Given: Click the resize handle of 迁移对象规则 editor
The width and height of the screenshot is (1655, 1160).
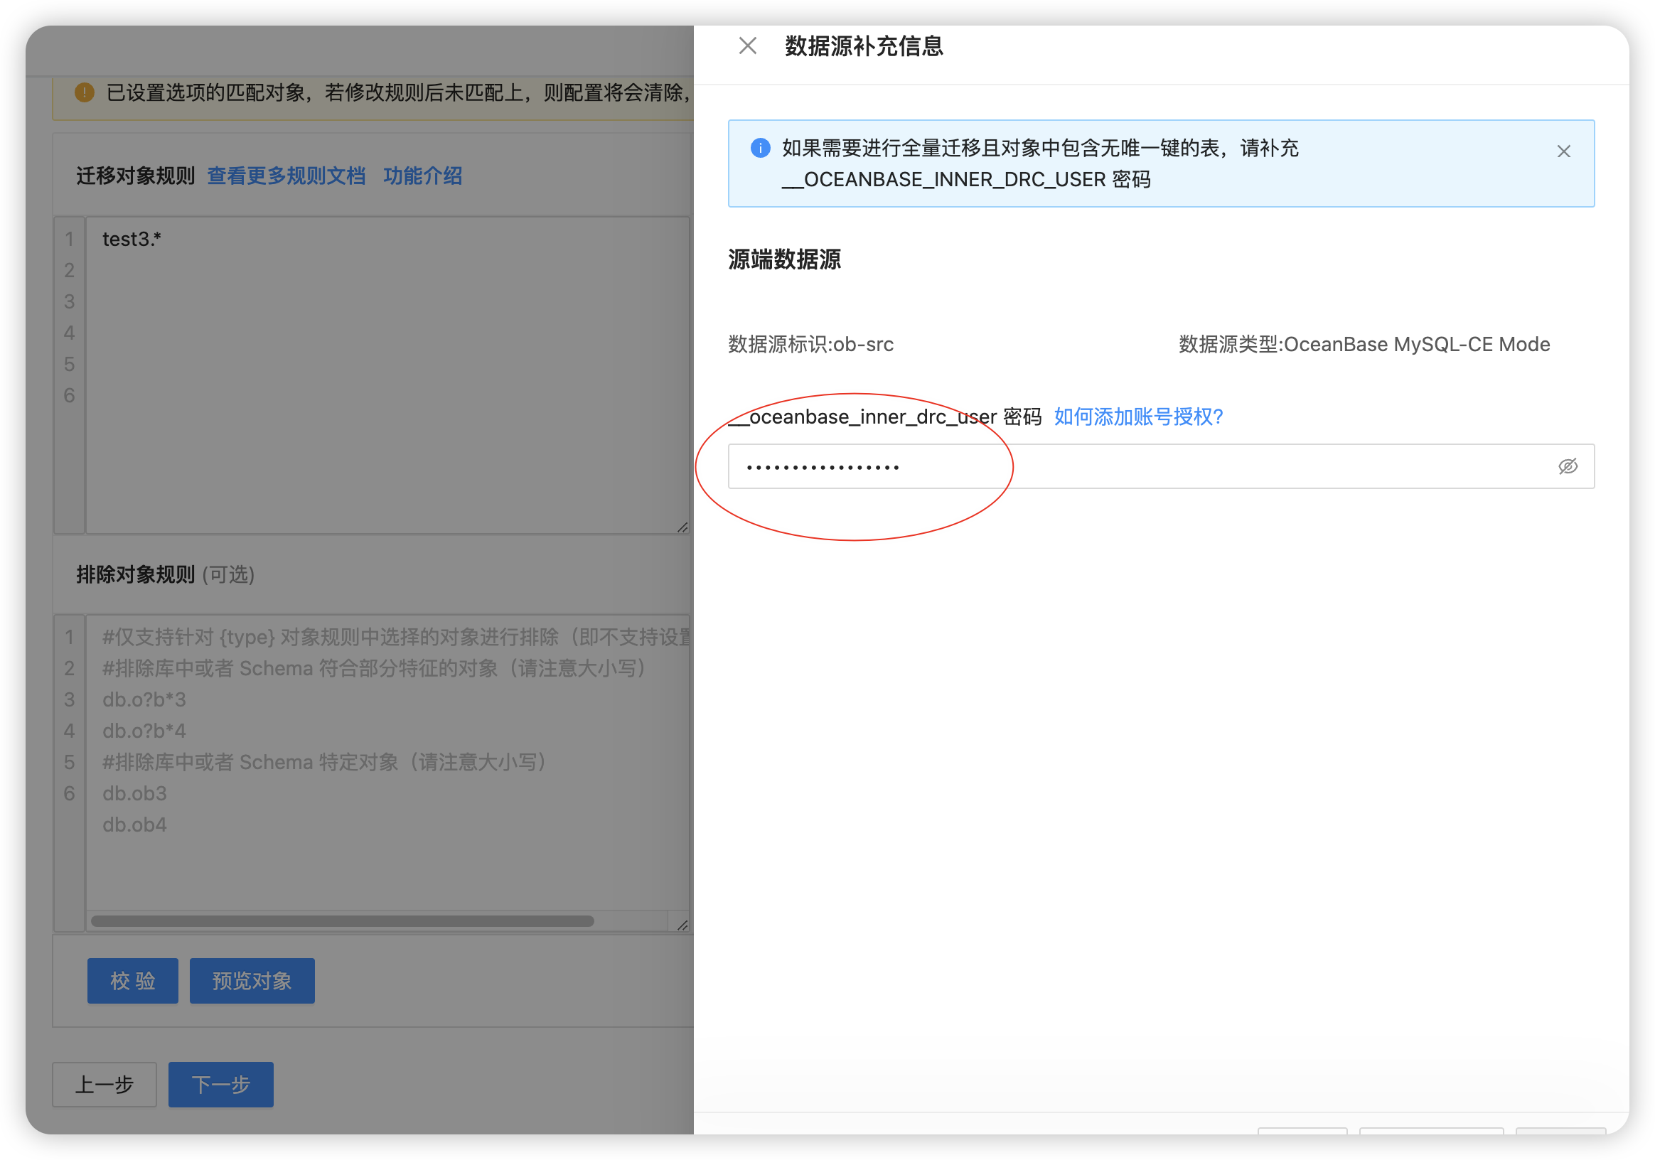Looking at the screenshot, I should point(682,527).
